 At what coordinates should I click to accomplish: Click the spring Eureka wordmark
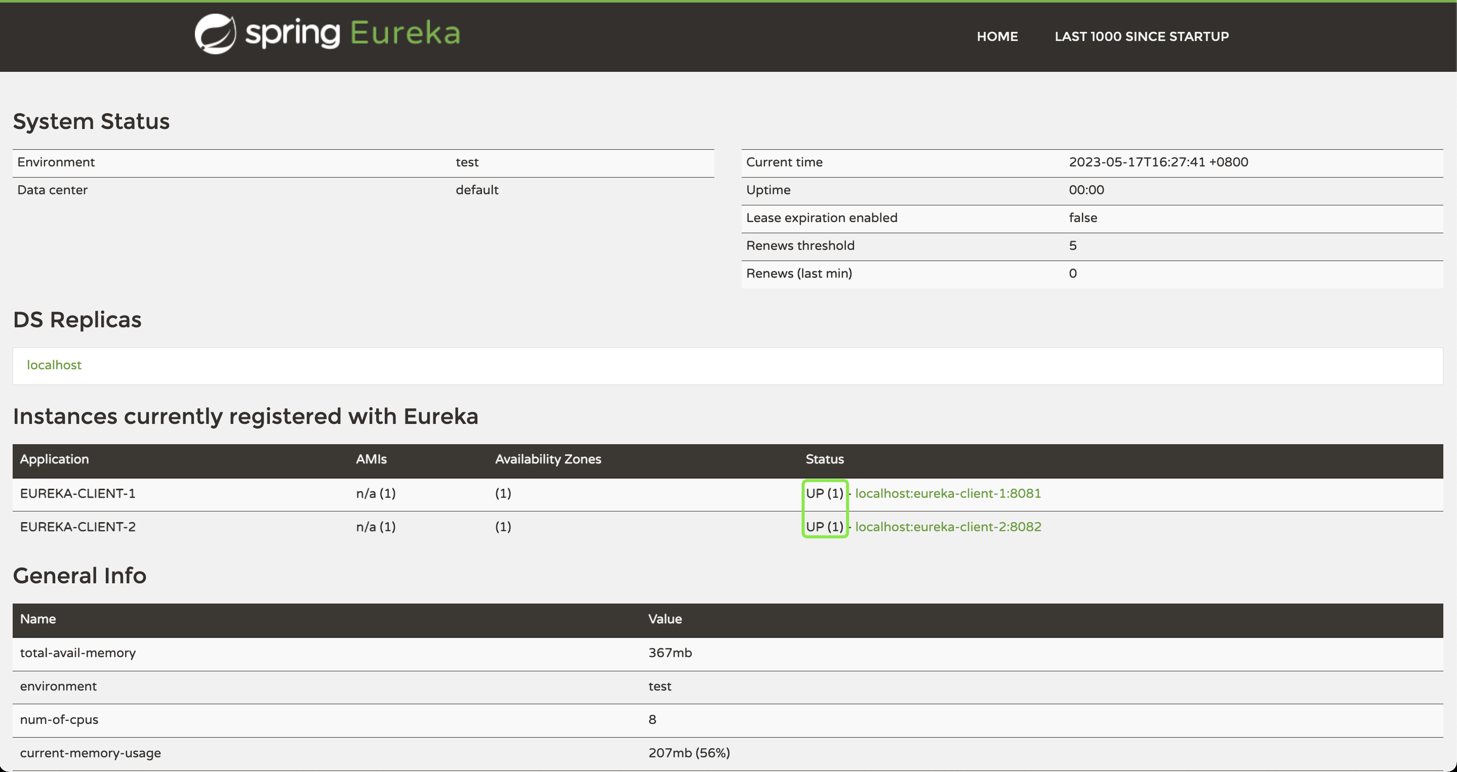click(x=353, y=33)
